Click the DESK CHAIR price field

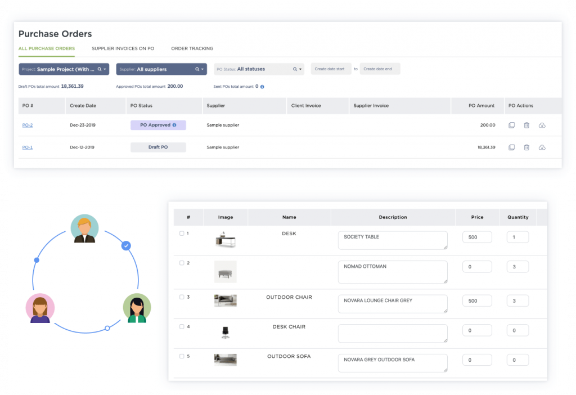coord(477,330)
